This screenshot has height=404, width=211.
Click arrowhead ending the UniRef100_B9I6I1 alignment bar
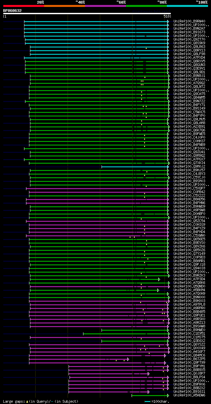pyautogui.click(x=149, y=392)
